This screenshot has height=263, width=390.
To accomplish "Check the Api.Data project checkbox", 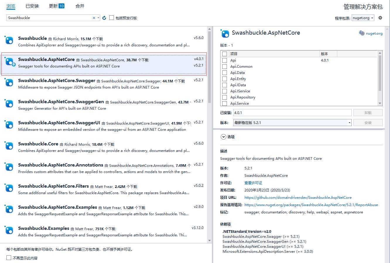I will tap(225, 72).
